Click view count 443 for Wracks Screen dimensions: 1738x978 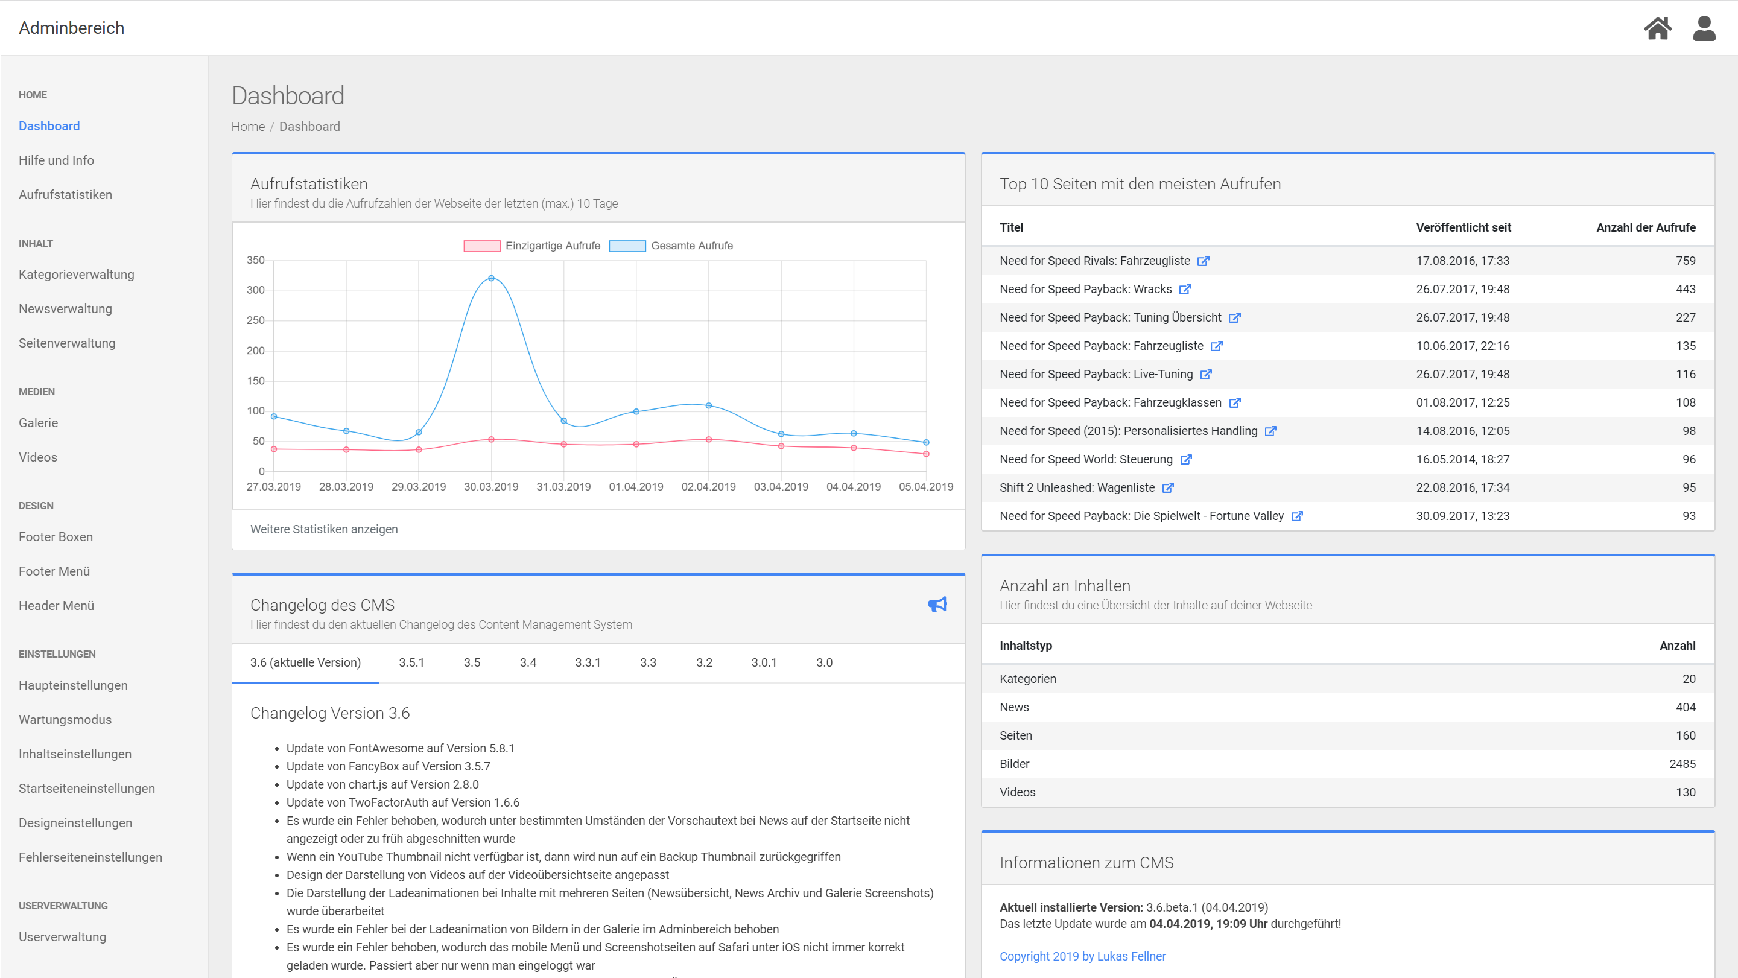coord(1686,290)
